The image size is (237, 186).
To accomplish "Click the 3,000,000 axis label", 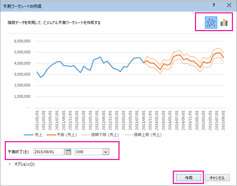I will (22, 75).
